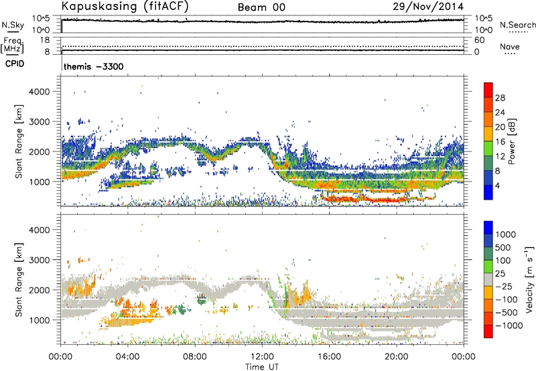This screenshot has height=371, width=536.
Task: Click the noise sky trace line in top panel
Action: (262, 21)
